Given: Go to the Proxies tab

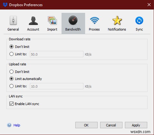Looking at the screenshot, I should tap(94, 23).
